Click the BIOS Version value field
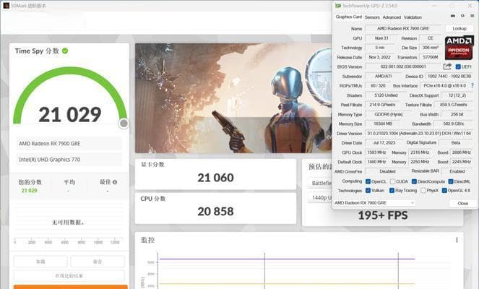The height and width of the screenshot is (289, 479). pos(403,66)
